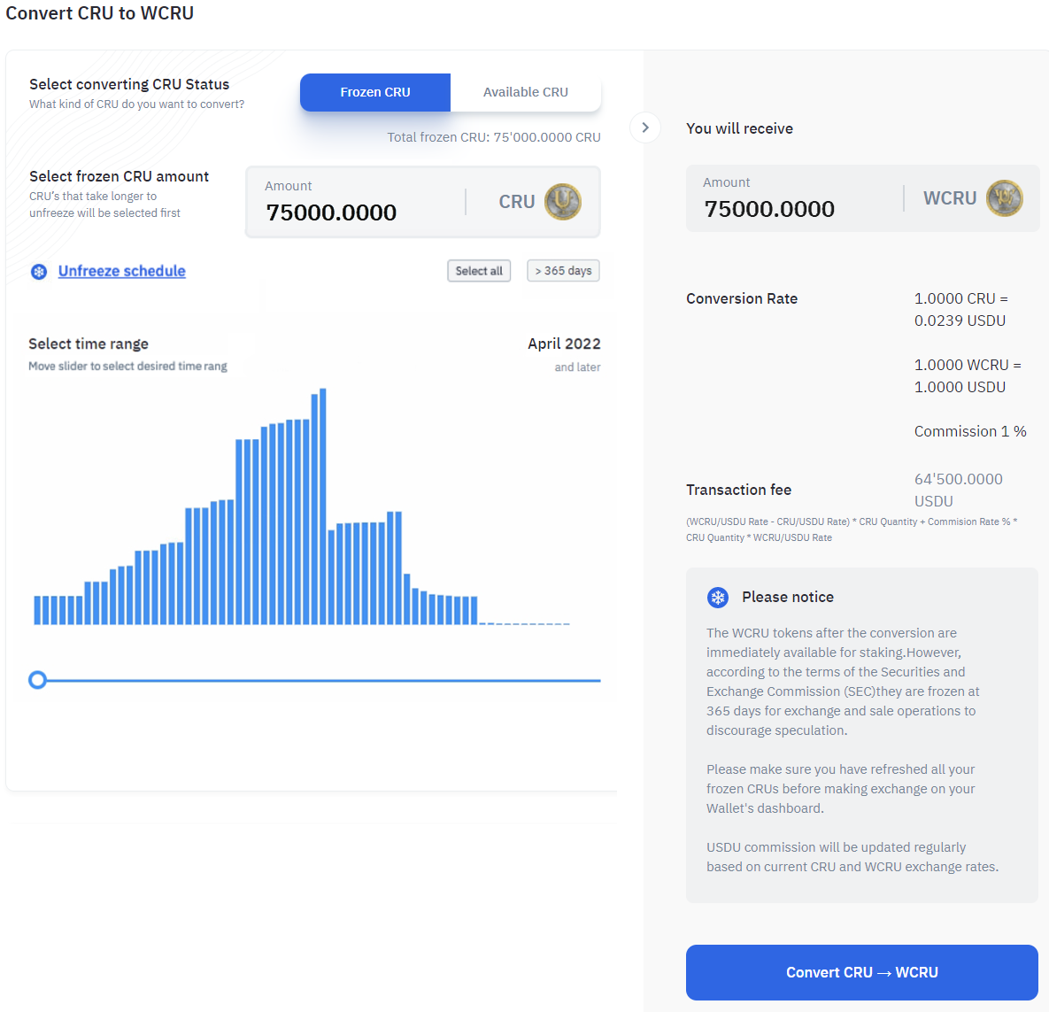This screenshot has height=1012, width=1049.
Task: Click the transaction fee value 64'500.0000 USDU
Action: click(960, 490)
